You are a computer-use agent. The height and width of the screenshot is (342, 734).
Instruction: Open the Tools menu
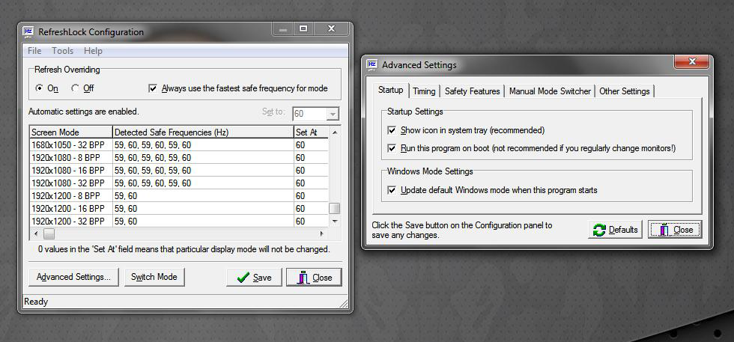(62, 51)
